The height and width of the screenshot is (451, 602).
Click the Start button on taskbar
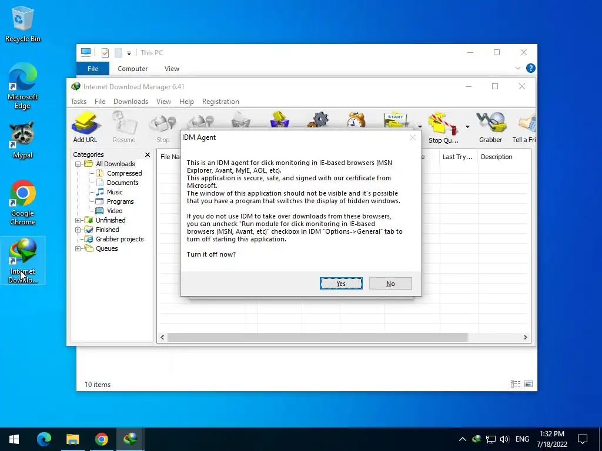tap(14, 439)
